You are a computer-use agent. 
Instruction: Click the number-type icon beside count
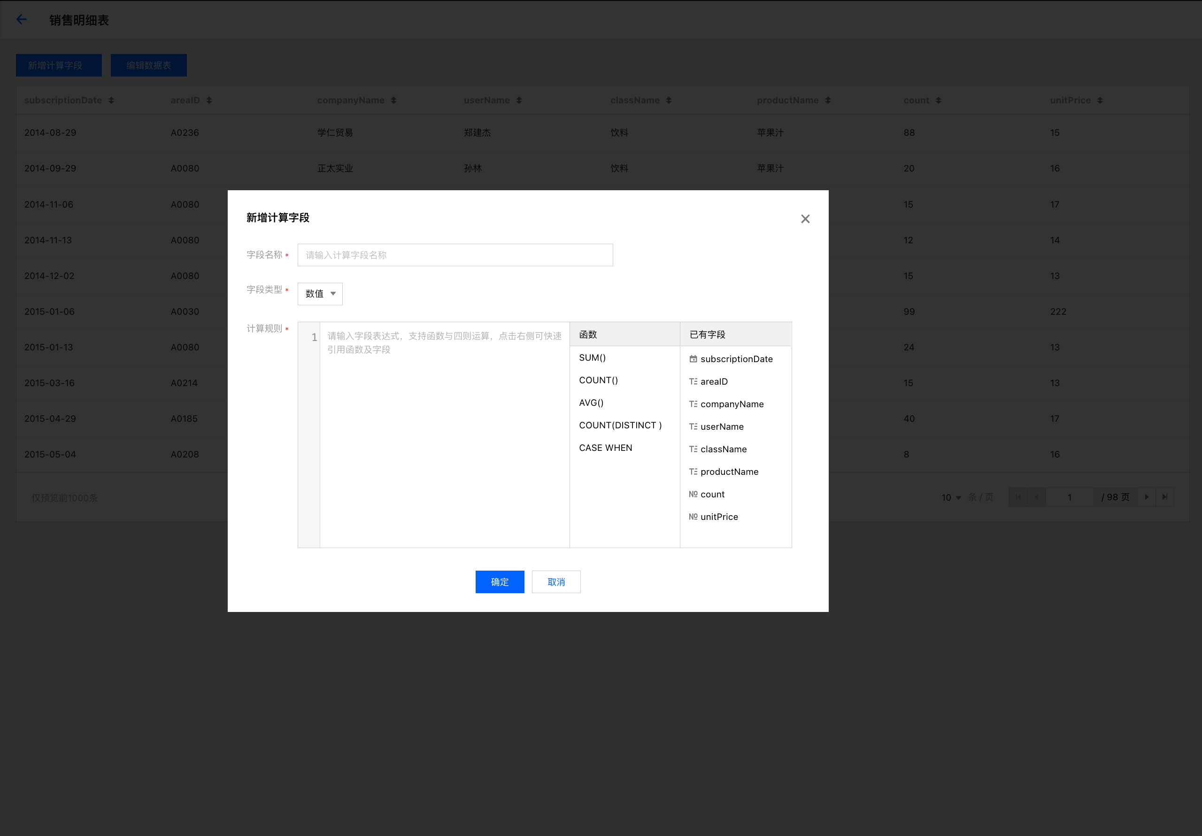[x=693, y=494]
